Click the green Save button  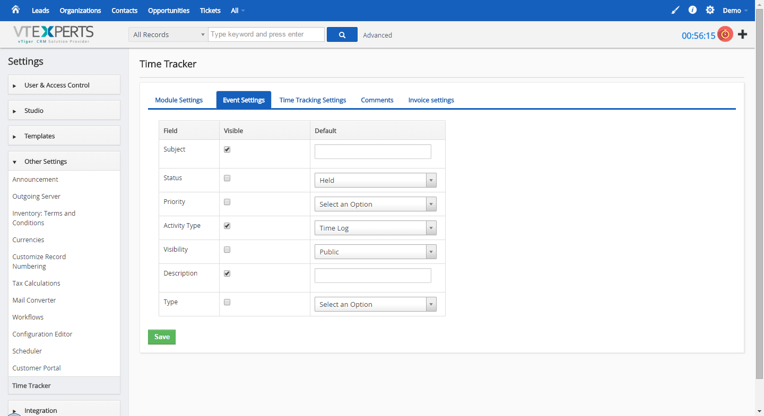click(x=162, y=337)
